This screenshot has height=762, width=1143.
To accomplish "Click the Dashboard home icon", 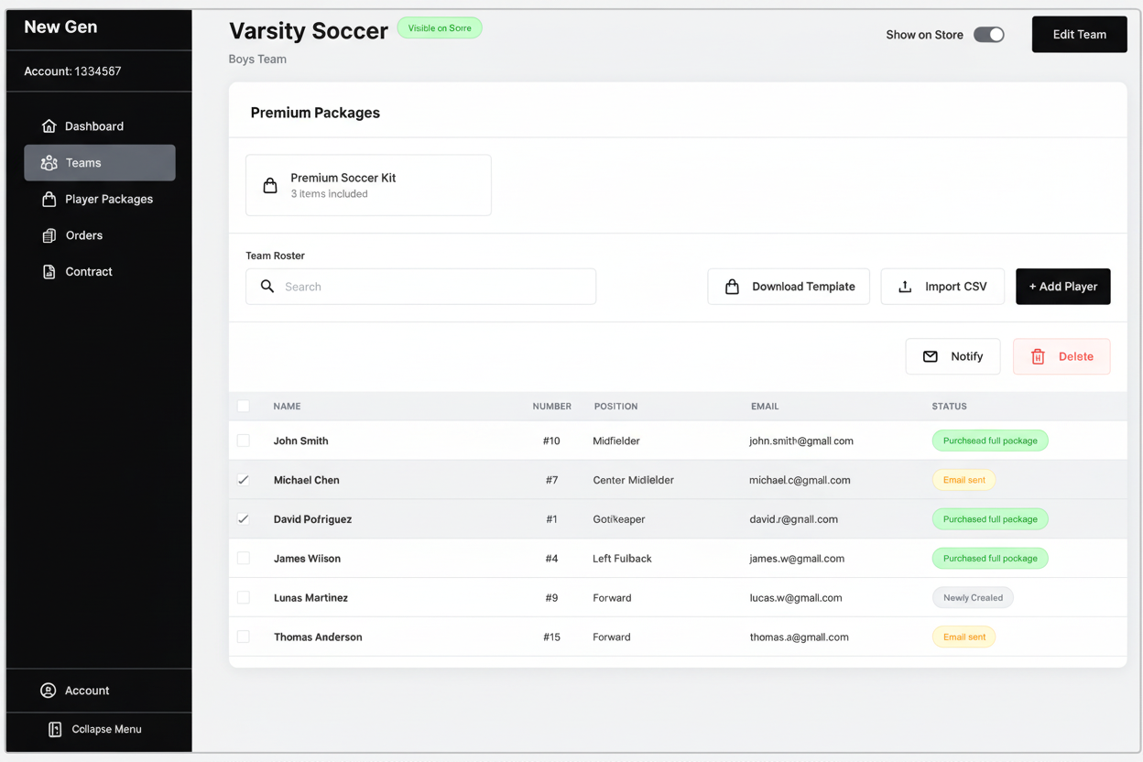I will tap(49, 126).
